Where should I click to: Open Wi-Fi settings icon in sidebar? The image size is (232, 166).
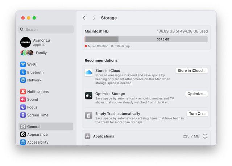pyautogui.click(x=23, y=64)
